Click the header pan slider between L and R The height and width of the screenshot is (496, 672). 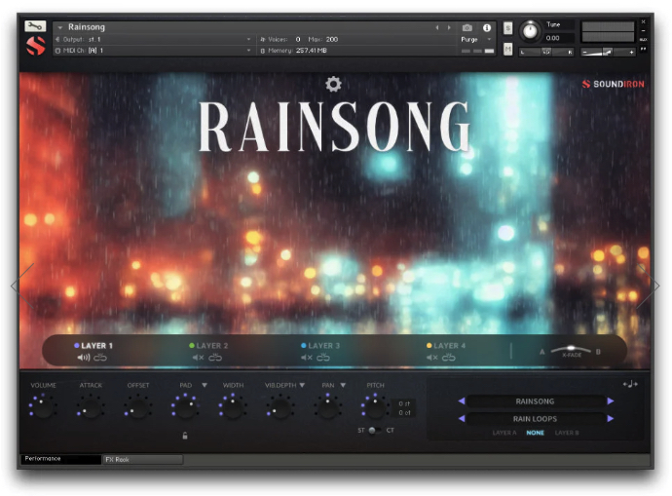click(546, 52)
